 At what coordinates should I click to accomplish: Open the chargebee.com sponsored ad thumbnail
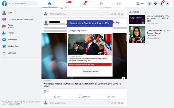pyautogui.click(x=137, y=19)
